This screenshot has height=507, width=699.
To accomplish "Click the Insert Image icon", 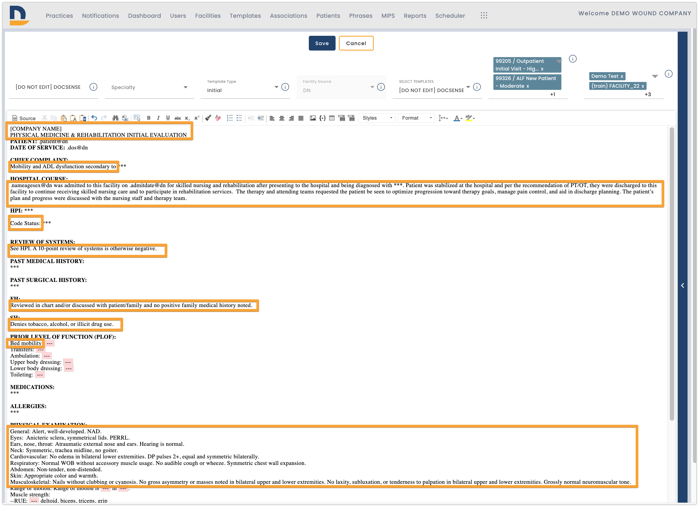I will click(x=313, y=118).
